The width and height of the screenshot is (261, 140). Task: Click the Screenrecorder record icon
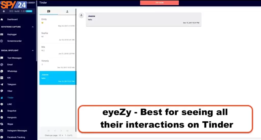click(2, 41)
